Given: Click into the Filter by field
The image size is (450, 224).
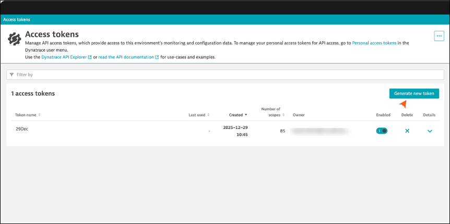Looking at the screenshot, I should coord(224,75).
